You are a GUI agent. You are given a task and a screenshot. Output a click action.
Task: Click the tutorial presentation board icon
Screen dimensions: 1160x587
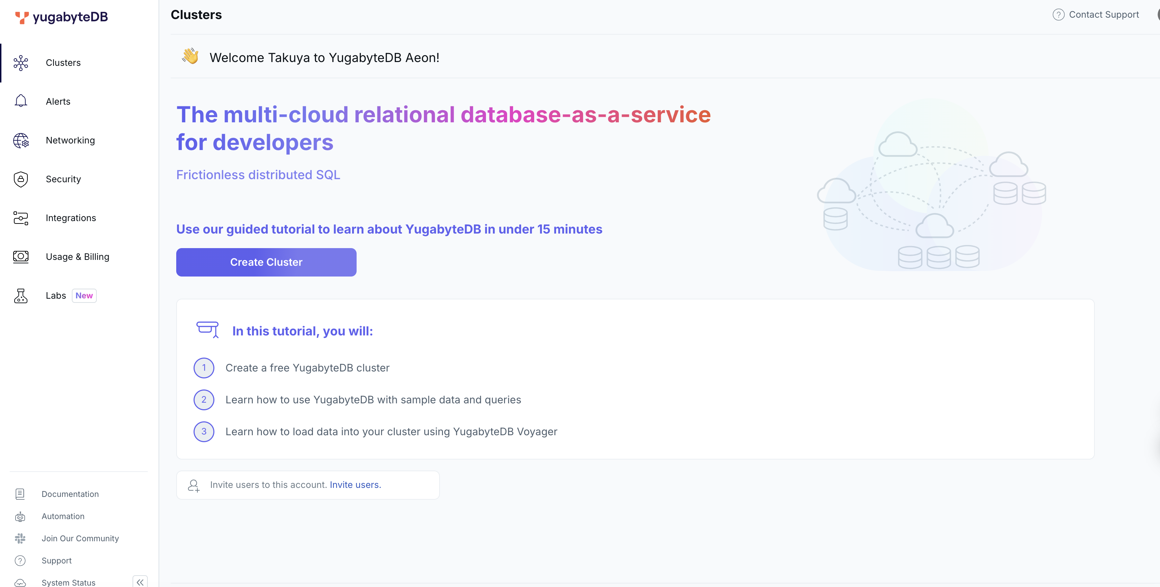click(207, 330)
